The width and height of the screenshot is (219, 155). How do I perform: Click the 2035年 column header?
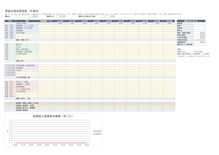pyautogui.click(x=169, y=21)
